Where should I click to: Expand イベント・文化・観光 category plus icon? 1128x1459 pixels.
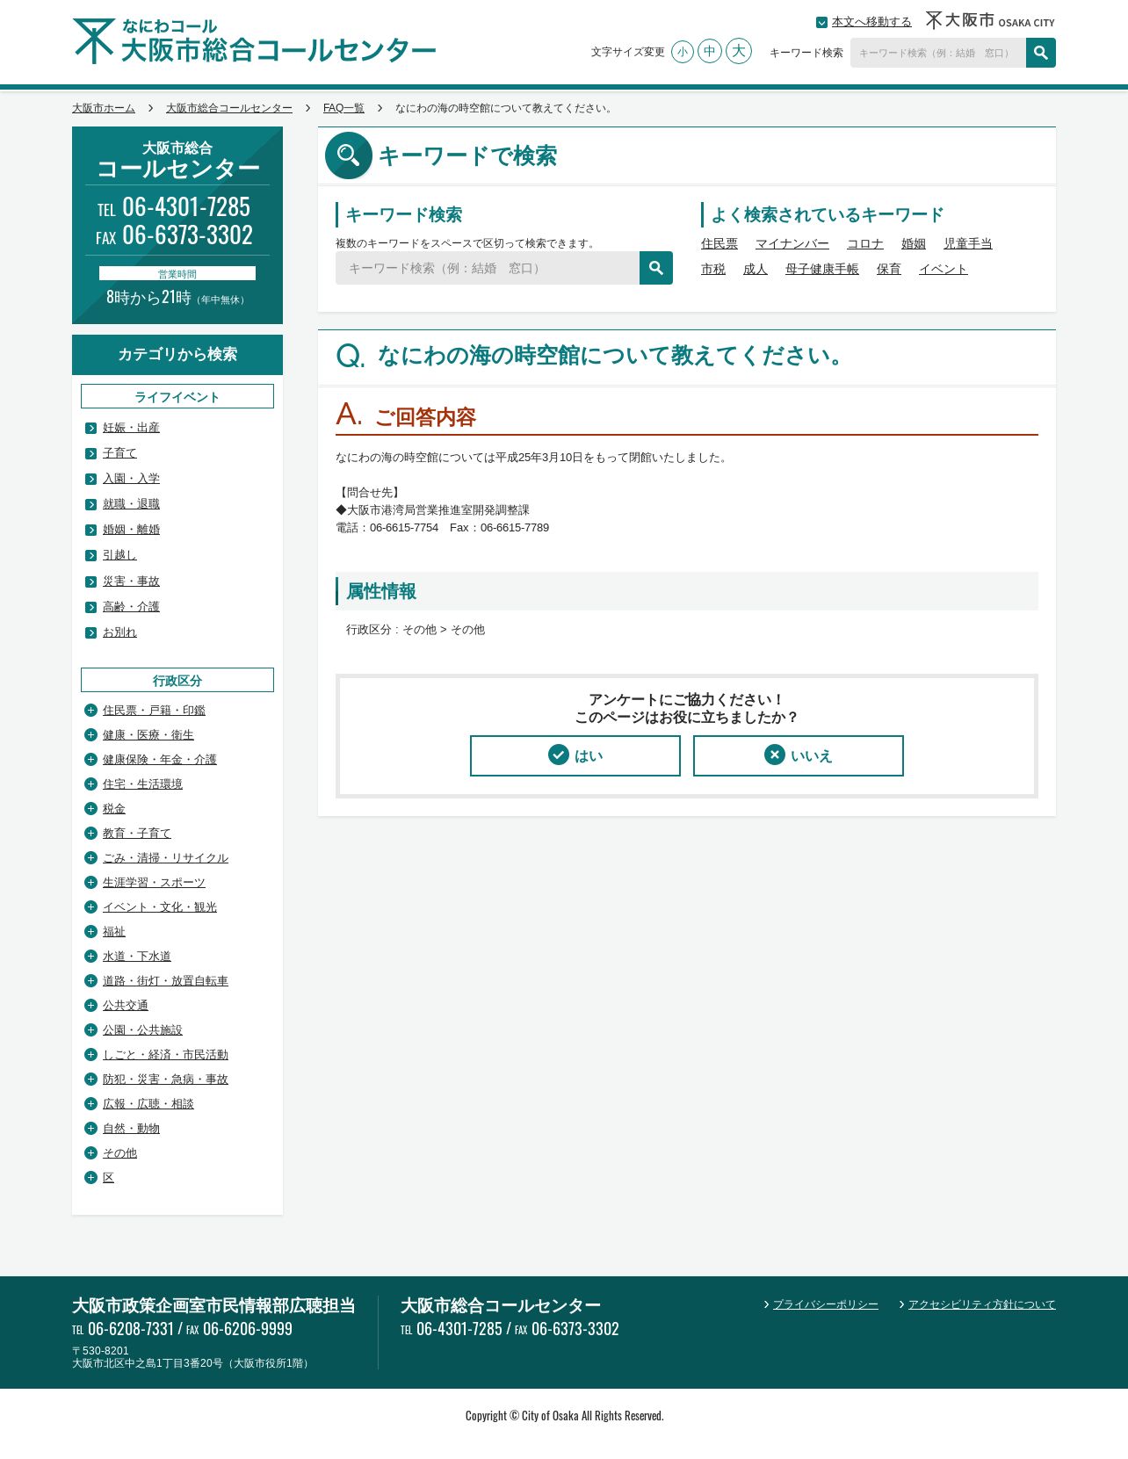(x=90, y=906)
